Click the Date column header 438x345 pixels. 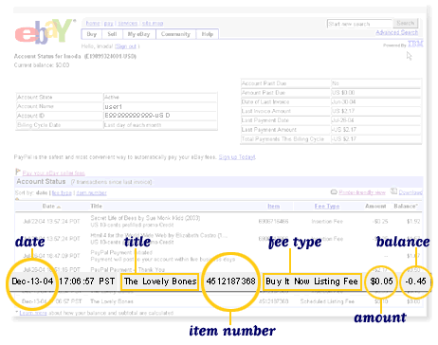pyautogui.click(x=48, y=206)
